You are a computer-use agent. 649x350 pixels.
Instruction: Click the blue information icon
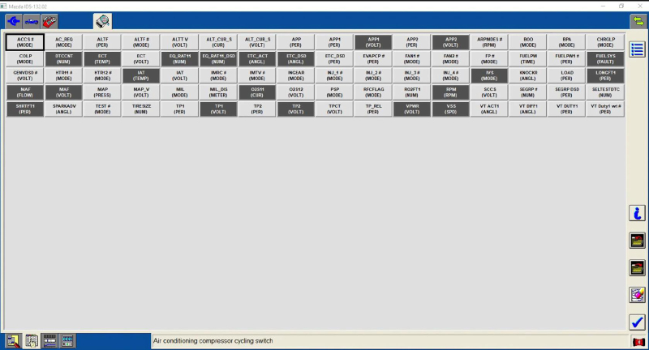[638, 213]
